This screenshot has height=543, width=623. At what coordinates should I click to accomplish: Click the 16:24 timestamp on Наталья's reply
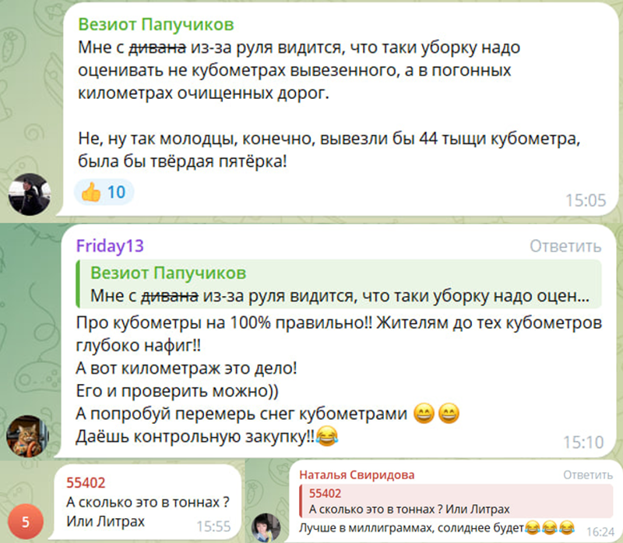pos(600,532)
